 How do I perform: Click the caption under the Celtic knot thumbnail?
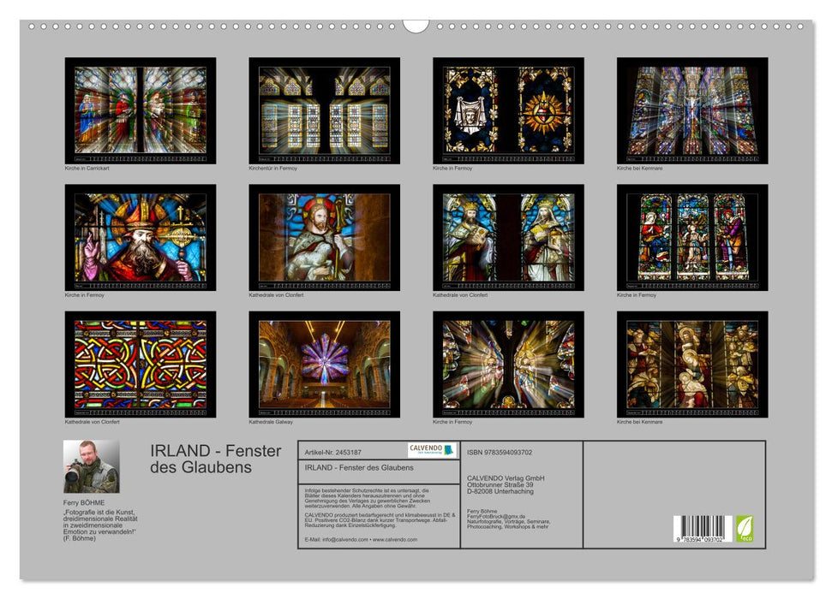pyautogui.click(x=92, y=422)
